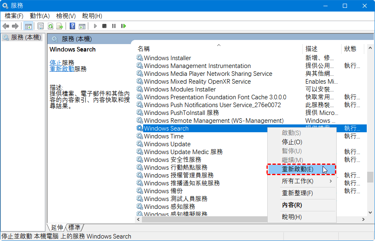Select Windows Media Player Network Sharing Service
The width and height of the screenshot is (375, 241).
208,74
